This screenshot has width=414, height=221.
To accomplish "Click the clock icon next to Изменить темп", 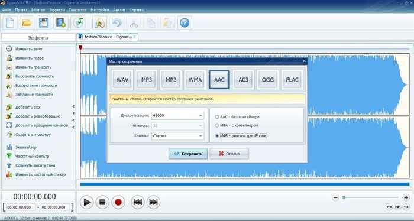I will (9, 49).
